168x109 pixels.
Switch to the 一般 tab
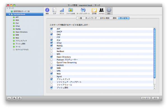(80, 18)
